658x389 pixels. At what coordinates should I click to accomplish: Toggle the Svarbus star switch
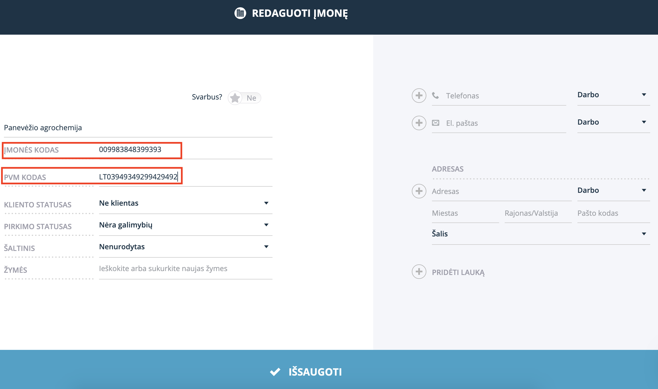[245, 98]
